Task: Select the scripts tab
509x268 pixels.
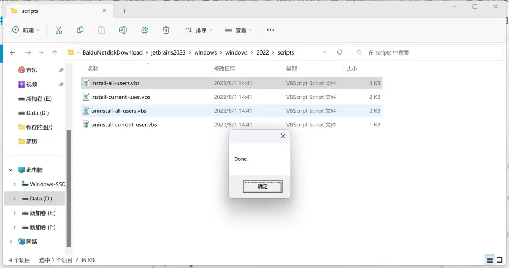Action: [60, 11]
